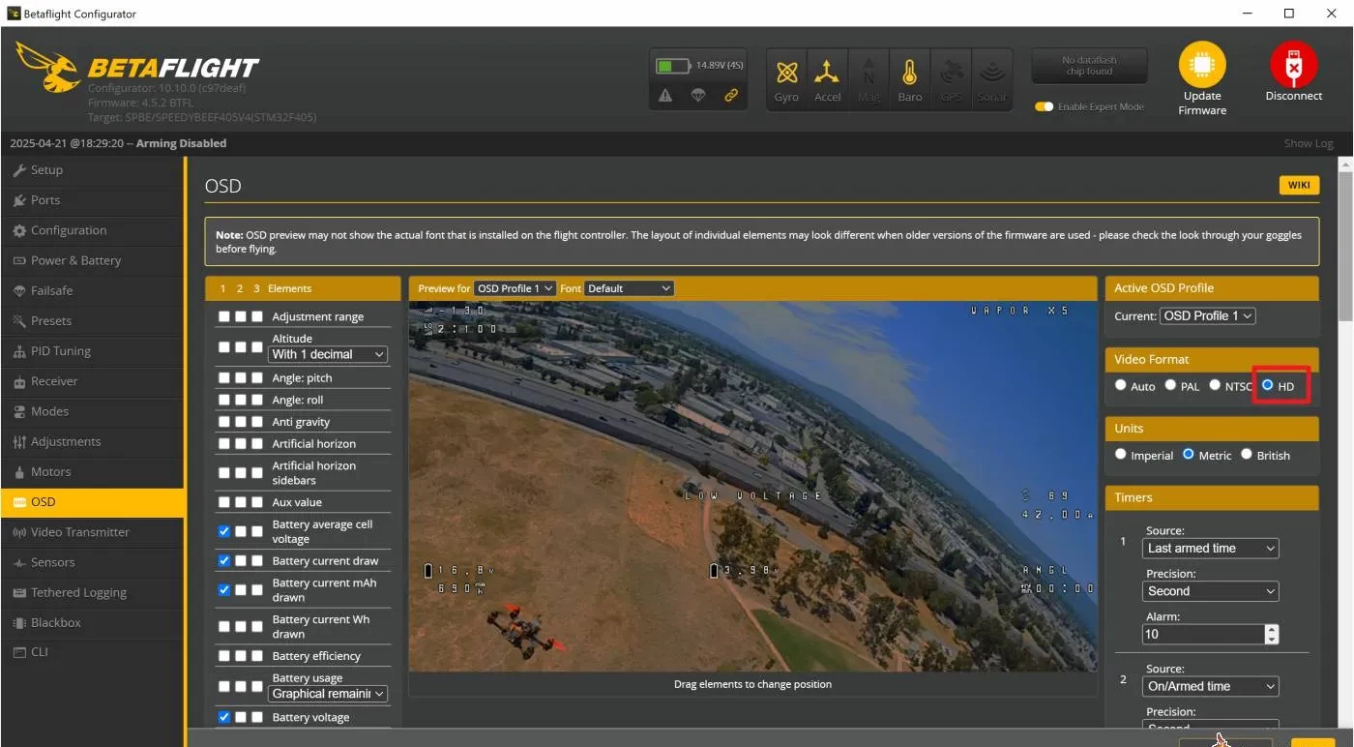Enable Artificial horizon profile 1 checkbox
Screen dimensions: 1354x747
[224, 443]
